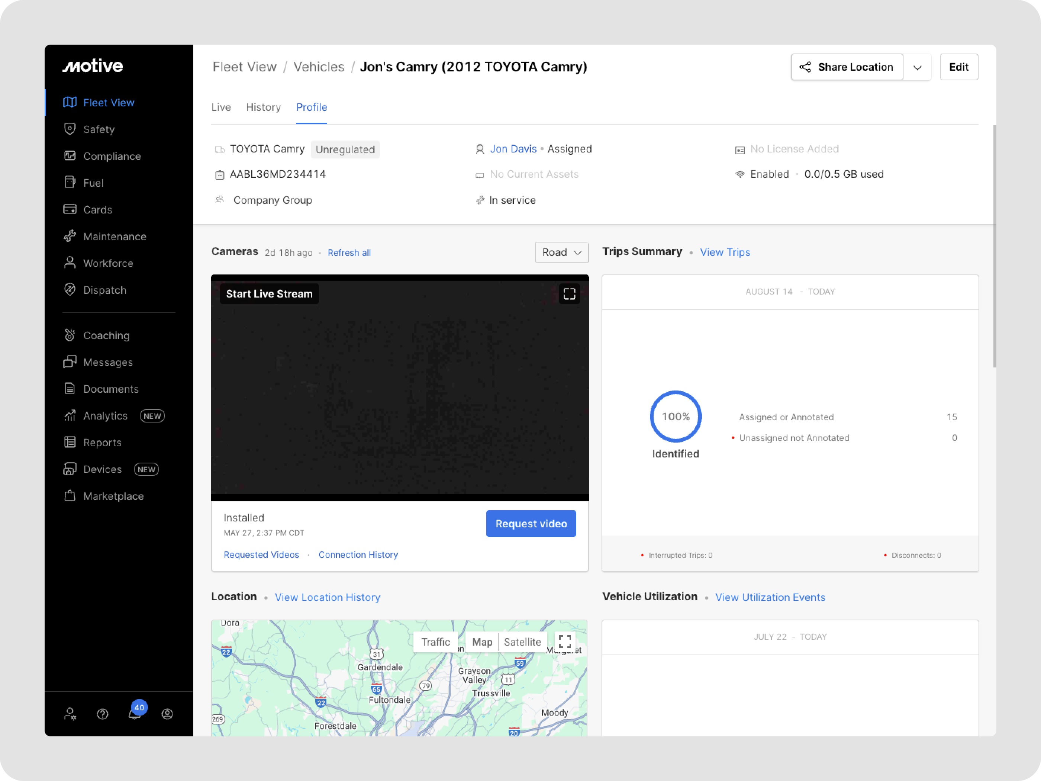Click the notifications bell with 40 badge

coord(135,713)
